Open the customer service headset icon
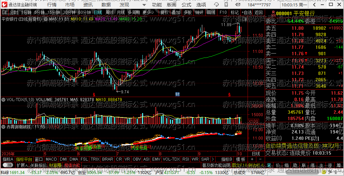 [216, 5]
